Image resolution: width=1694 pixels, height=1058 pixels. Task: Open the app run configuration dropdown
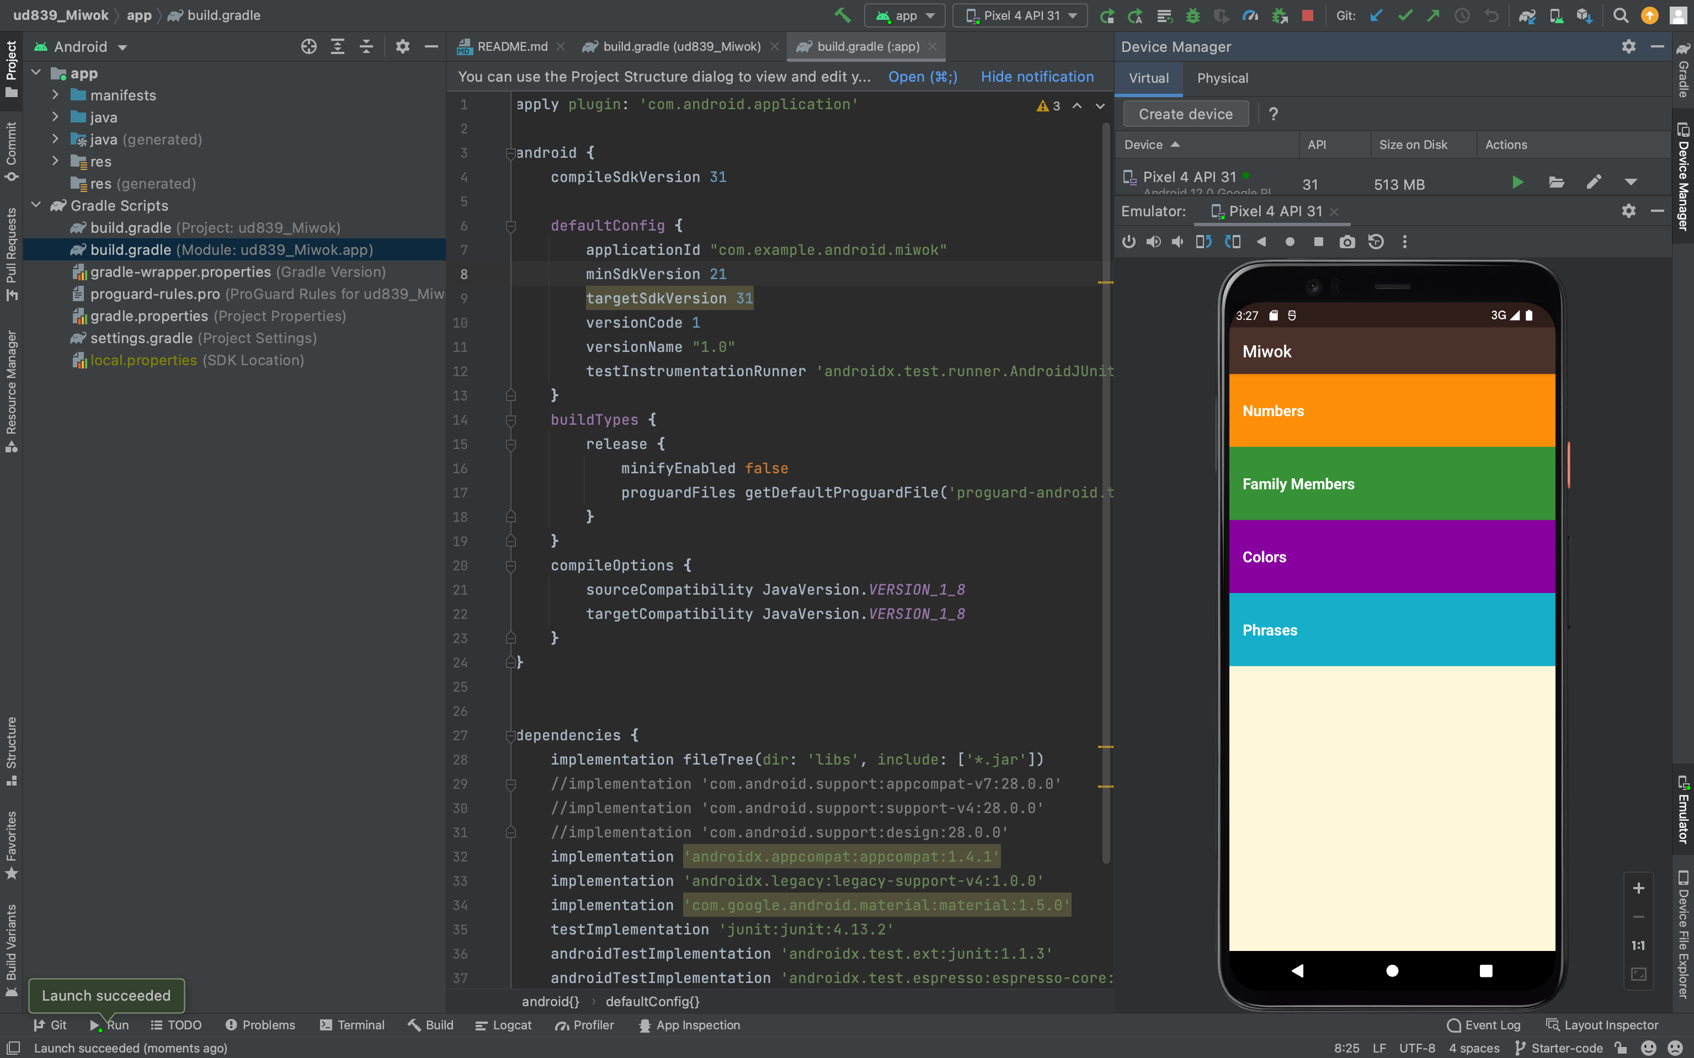(x=904, y=15)
